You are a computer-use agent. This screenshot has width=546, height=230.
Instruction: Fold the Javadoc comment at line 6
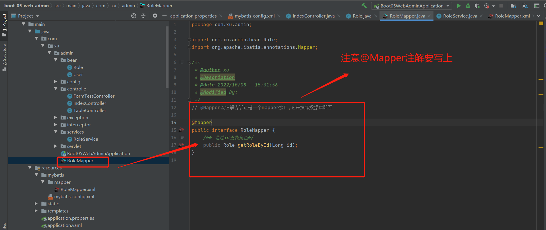(x=189, y=62)
